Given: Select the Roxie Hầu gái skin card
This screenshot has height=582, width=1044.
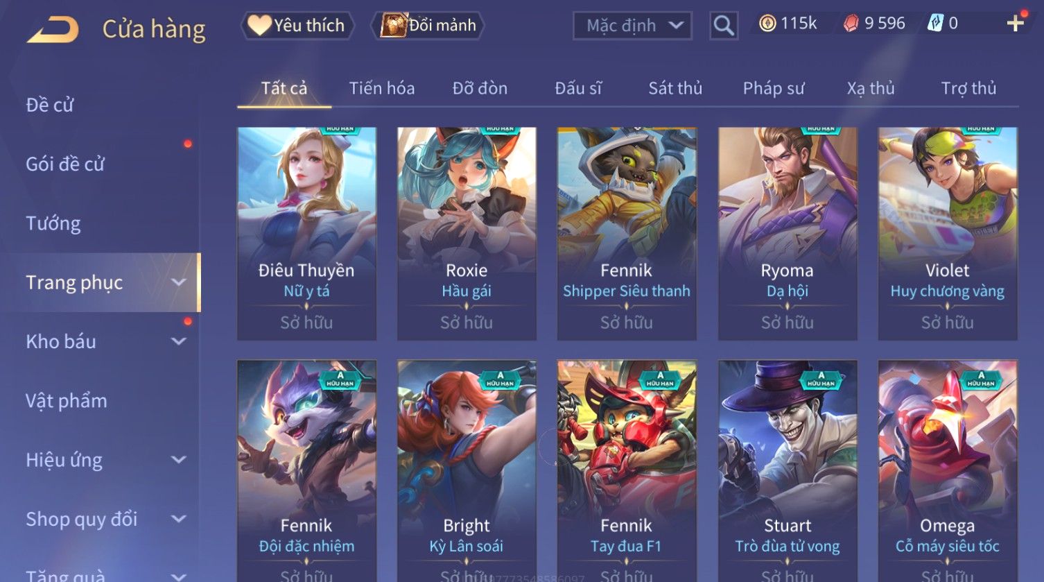Looking at the screenshot, I should pyautogui.click(x=467, y=234).
